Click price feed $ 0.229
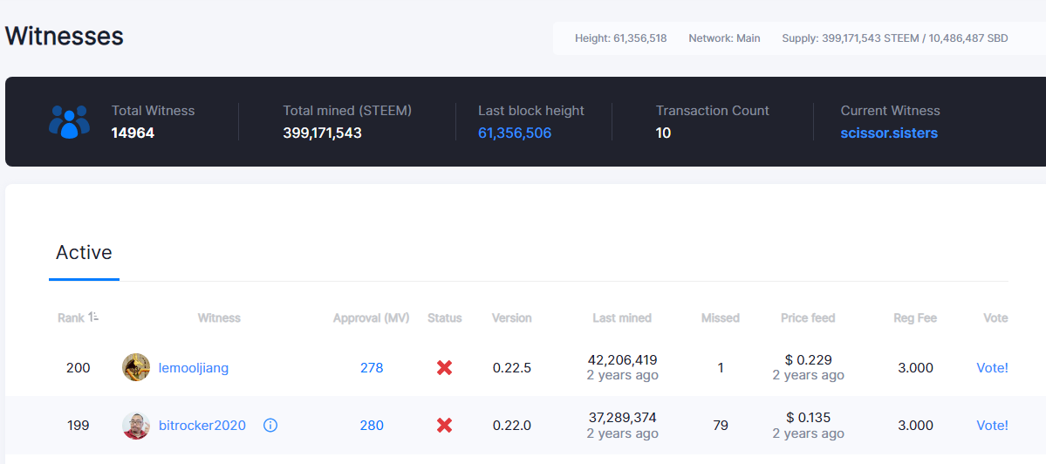The image size is (1046, 464). pyautogui.click(x=809, y=360)
